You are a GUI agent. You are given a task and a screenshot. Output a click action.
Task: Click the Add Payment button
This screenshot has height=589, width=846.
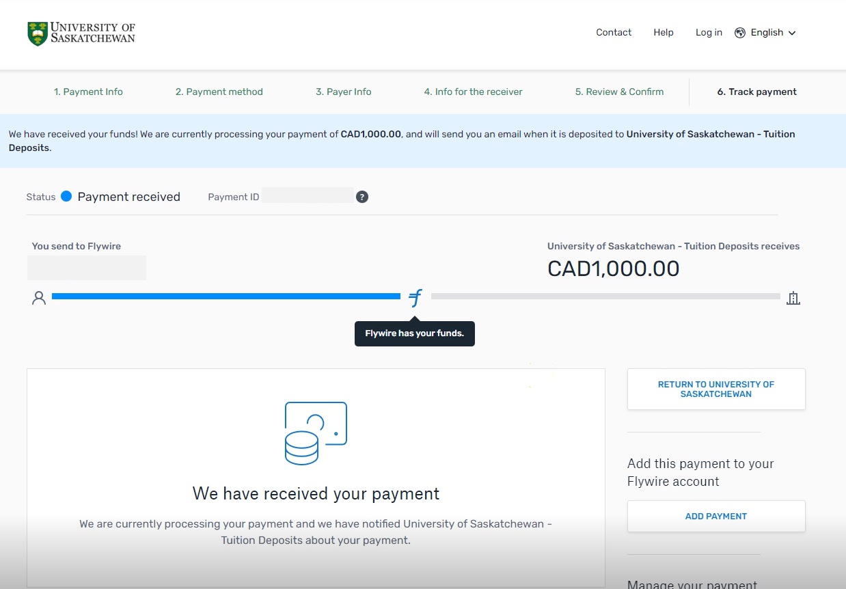click(716, 517)
